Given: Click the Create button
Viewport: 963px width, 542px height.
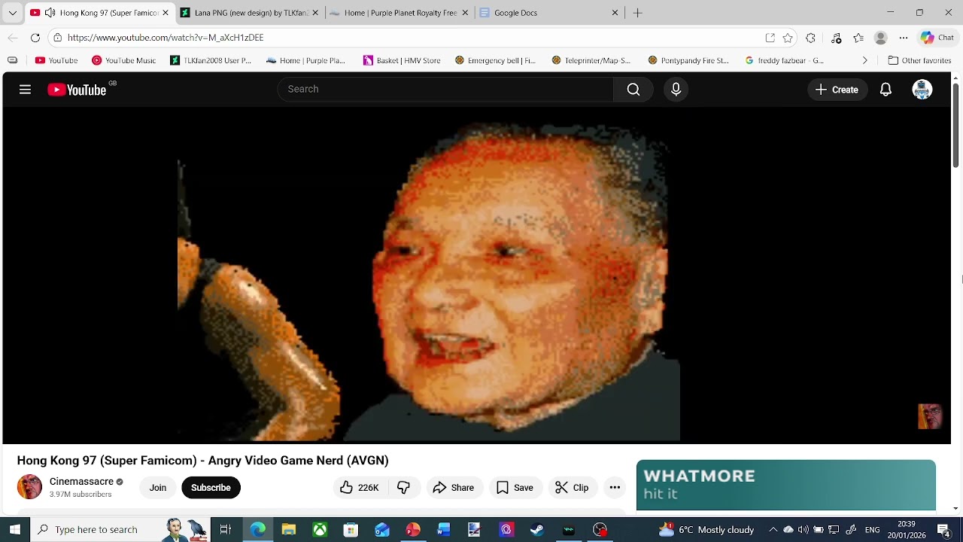Looking at the screenshot, I should [x=837, y=90].
